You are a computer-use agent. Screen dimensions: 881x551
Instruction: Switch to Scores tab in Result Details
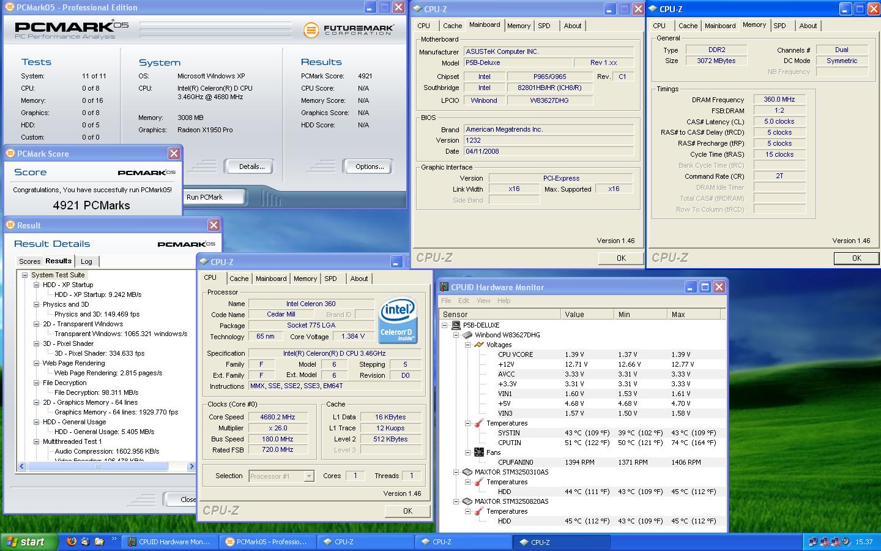tap(29, 261)
